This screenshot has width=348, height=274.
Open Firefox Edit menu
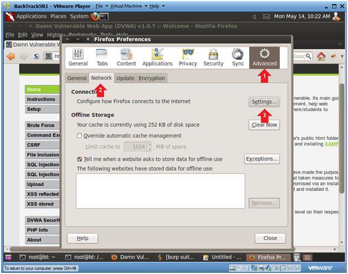coord(23,35)
